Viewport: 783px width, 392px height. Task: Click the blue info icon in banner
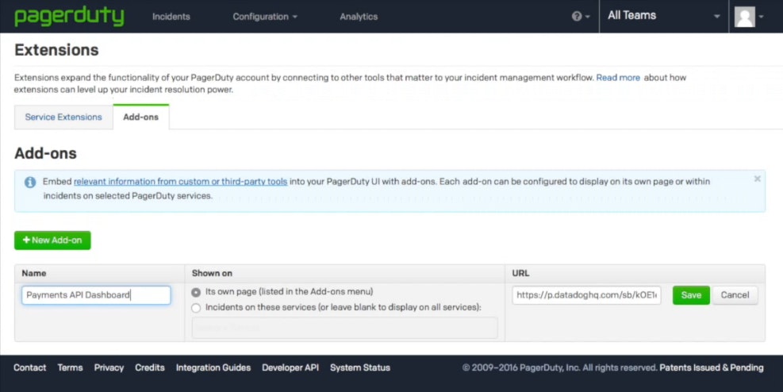(30, 182)
